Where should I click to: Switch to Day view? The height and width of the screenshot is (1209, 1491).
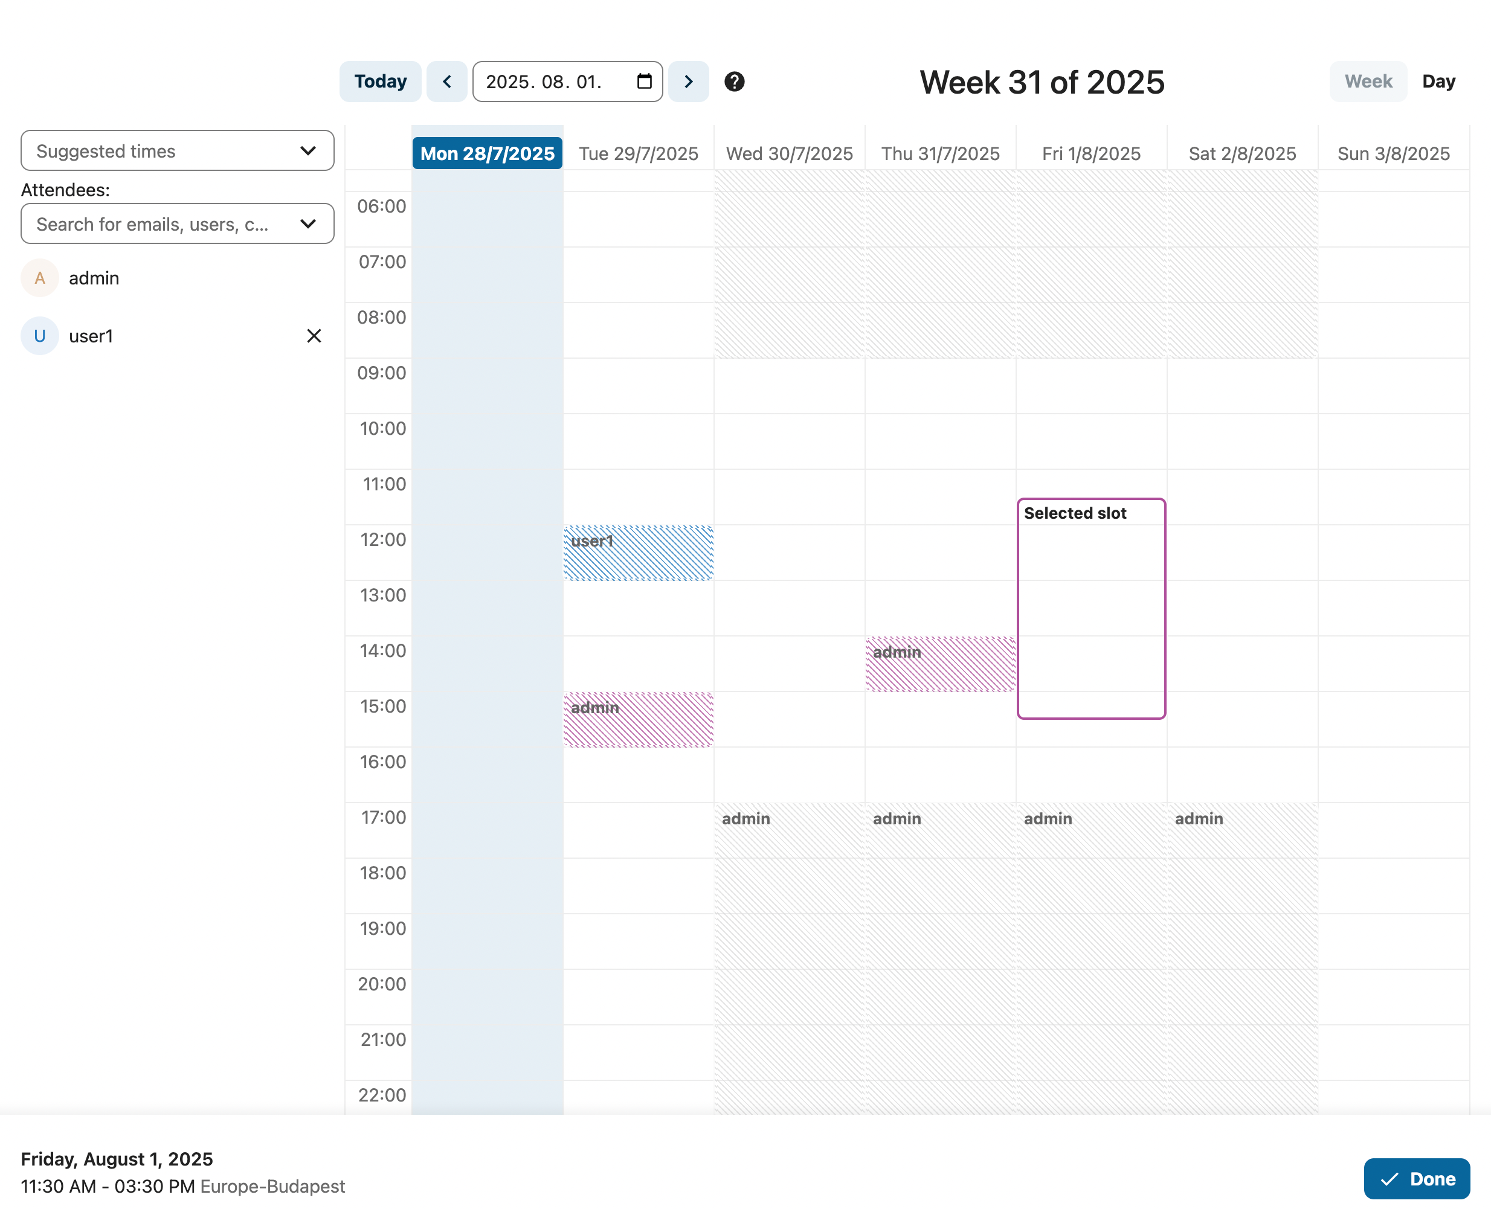pos(1438,82)
